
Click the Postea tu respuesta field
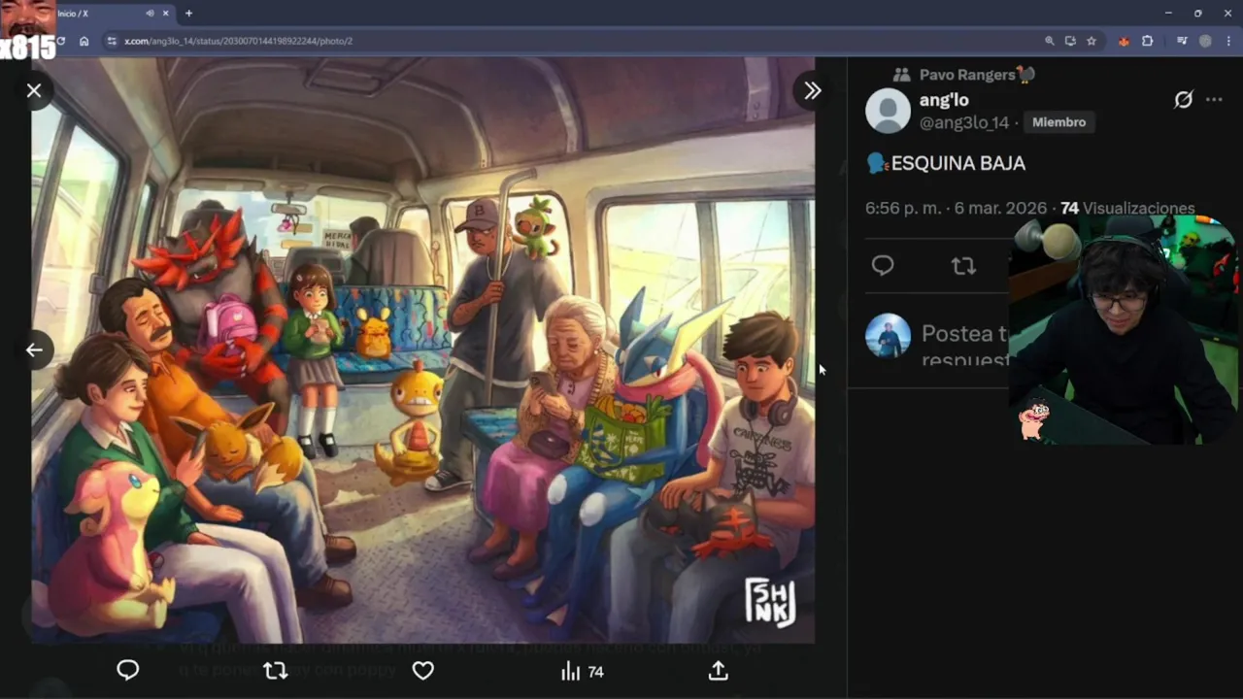pos(965,345)
